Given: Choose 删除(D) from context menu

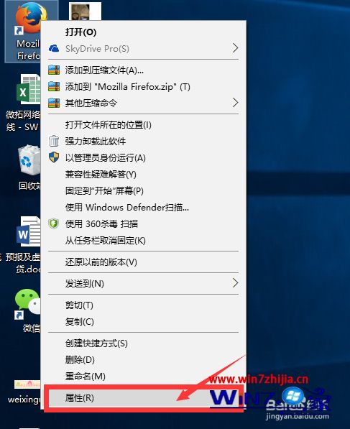Looking at the screenshot, I should tap(144, 359).
